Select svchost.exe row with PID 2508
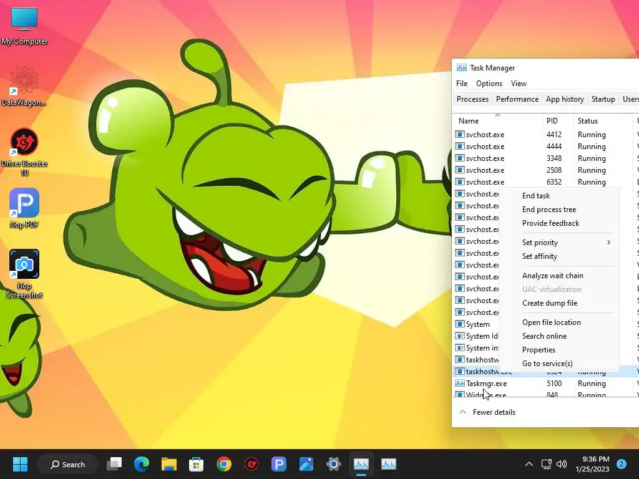 tap(545, 170)
